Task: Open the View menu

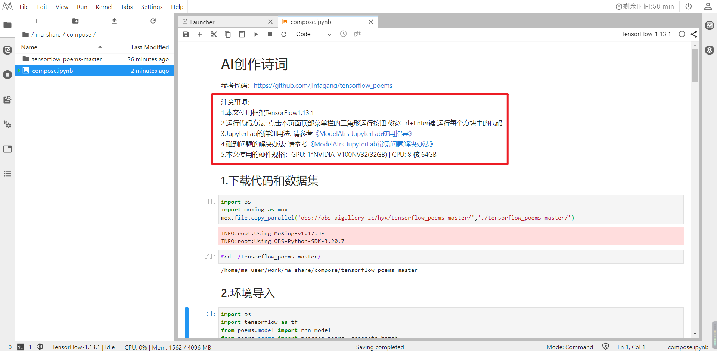Action: coord(62,7)
